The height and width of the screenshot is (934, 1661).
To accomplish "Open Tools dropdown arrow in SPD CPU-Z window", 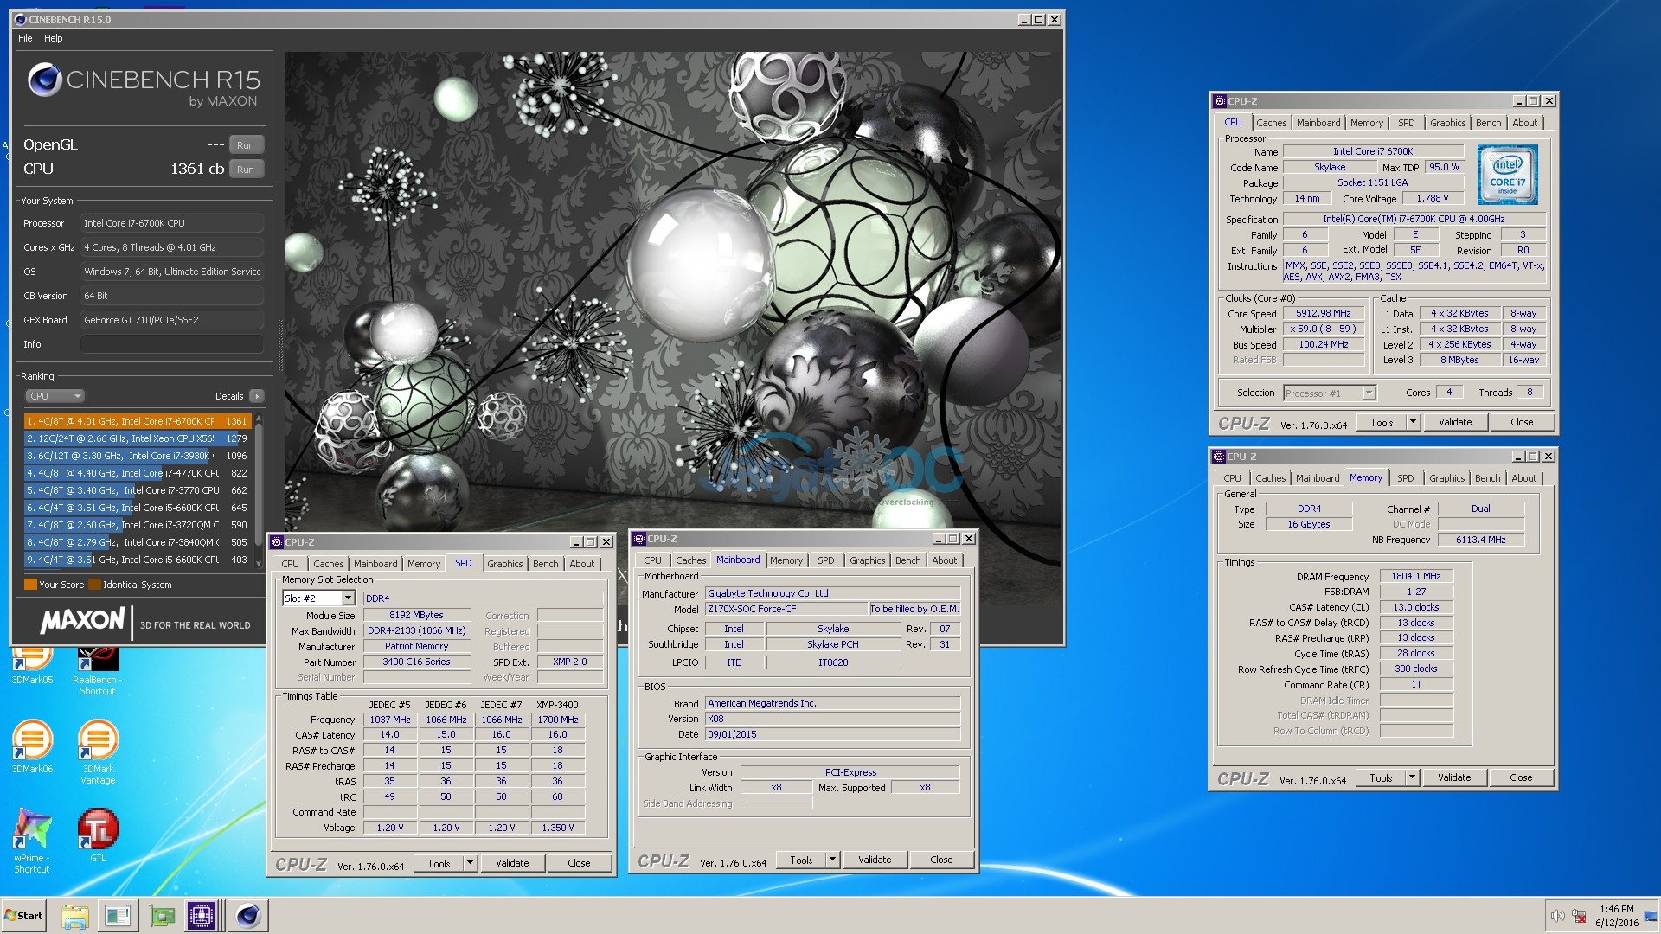I will pyautogui.click(x=470, y=863).
